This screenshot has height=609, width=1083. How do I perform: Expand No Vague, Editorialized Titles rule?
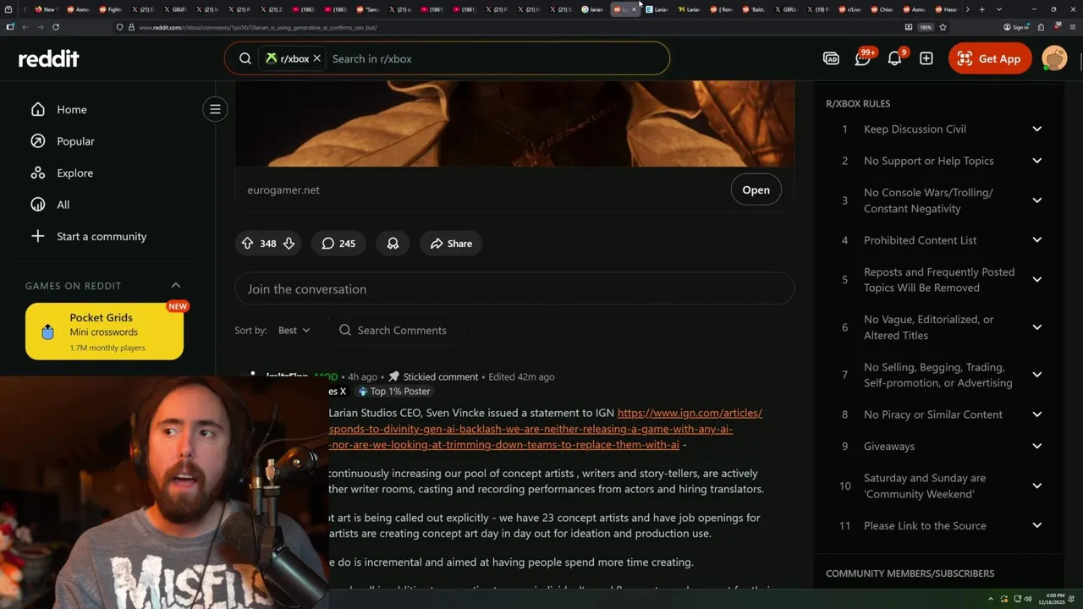click(1037, 327)
